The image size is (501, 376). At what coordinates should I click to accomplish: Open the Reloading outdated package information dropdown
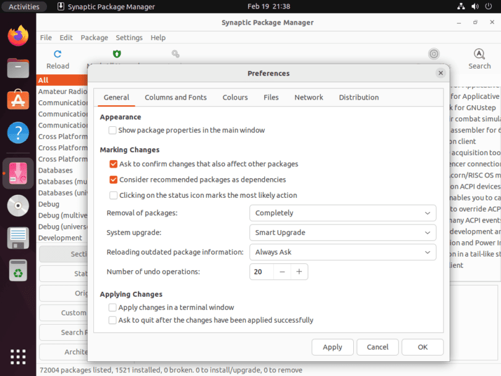pyautogui.click(x=343, y=252)
